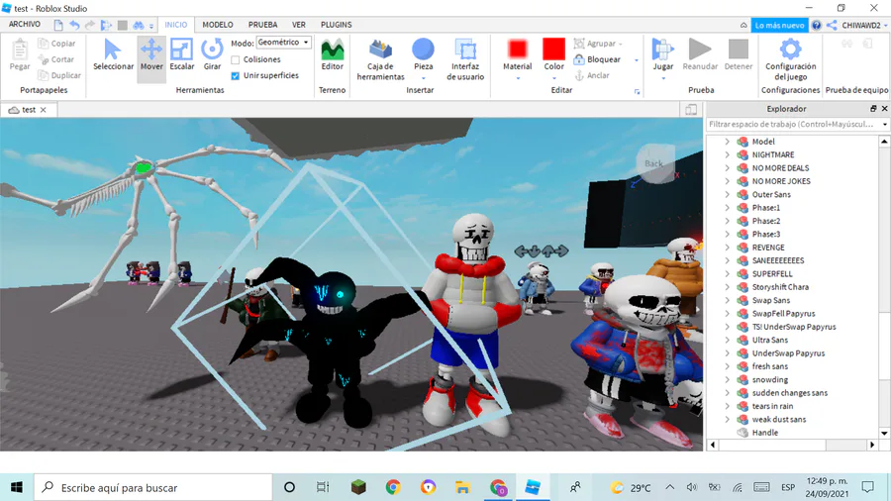Expand the Ultra Sans tree item
891x501 pixels.
click(728, 340)
